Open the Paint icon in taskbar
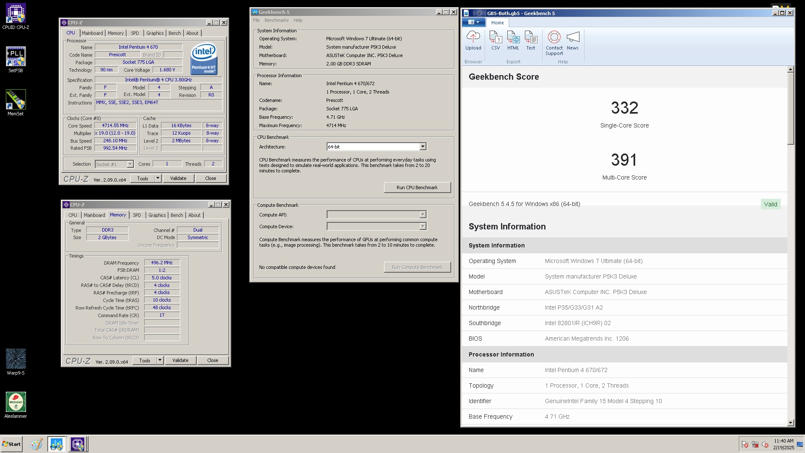 pyautogui.click(x=36, y=444)
